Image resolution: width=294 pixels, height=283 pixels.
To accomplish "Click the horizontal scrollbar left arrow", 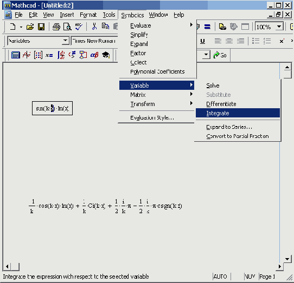I will pyautogui.click(x=7, y=266).
